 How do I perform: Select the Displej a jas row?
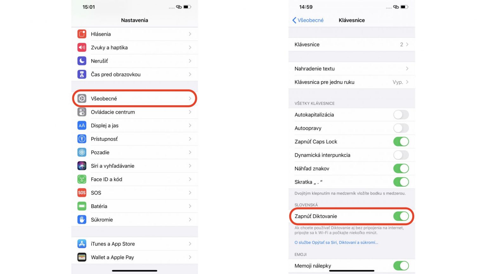[x=134, y=126]
